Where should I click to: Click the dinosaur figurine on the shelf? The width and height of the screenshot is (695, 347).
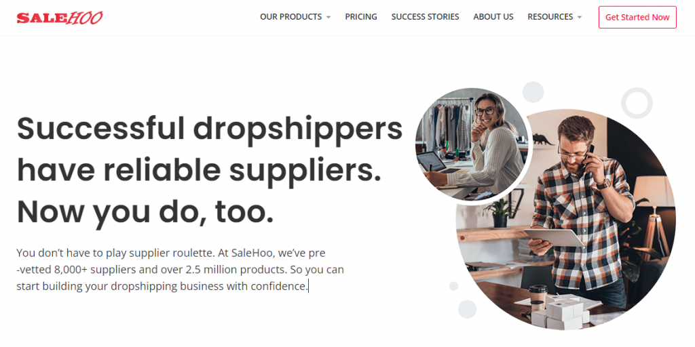[544, 139]
